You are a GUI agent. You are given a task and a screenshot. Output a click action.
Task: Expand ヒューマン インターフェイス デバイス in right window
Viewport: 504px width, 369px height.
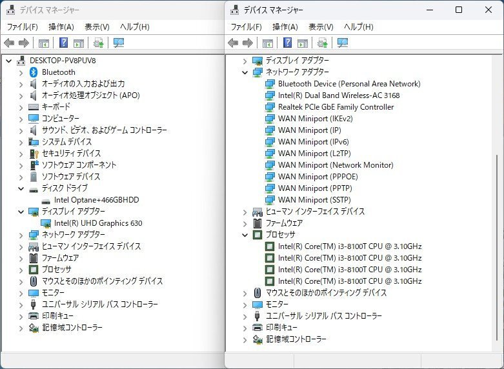click(245, 212)
